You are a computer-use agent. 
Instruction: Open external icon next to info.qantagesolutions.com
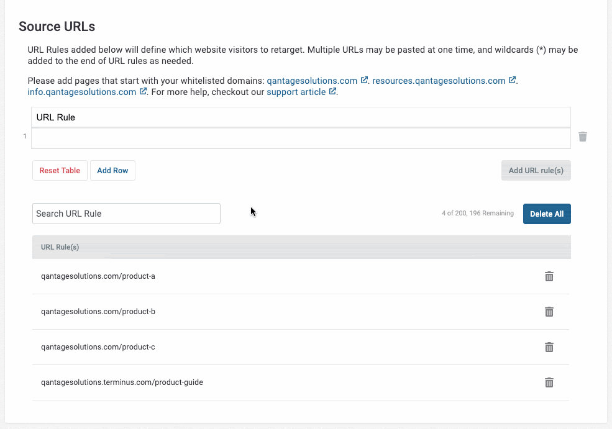pos(144,91)
